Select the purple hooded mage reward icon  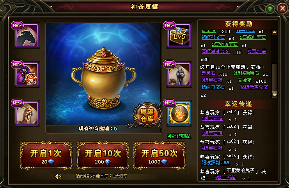click(x=27, y=74)
